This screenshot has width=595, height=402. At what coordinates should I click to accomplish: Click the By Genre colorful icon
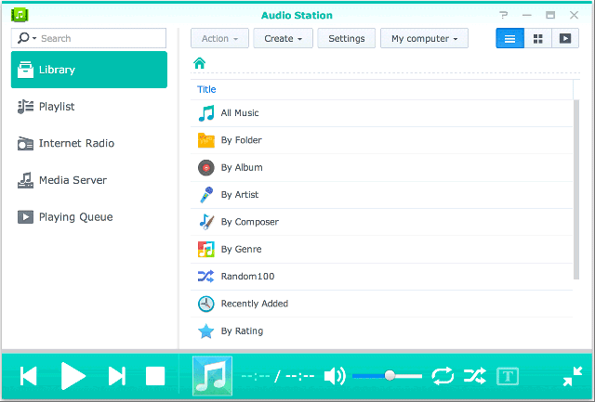tap(206, 250)
